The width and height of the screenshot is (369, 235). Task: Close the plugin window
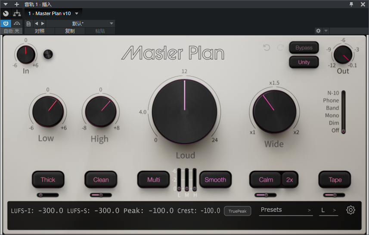click(363, 4)
